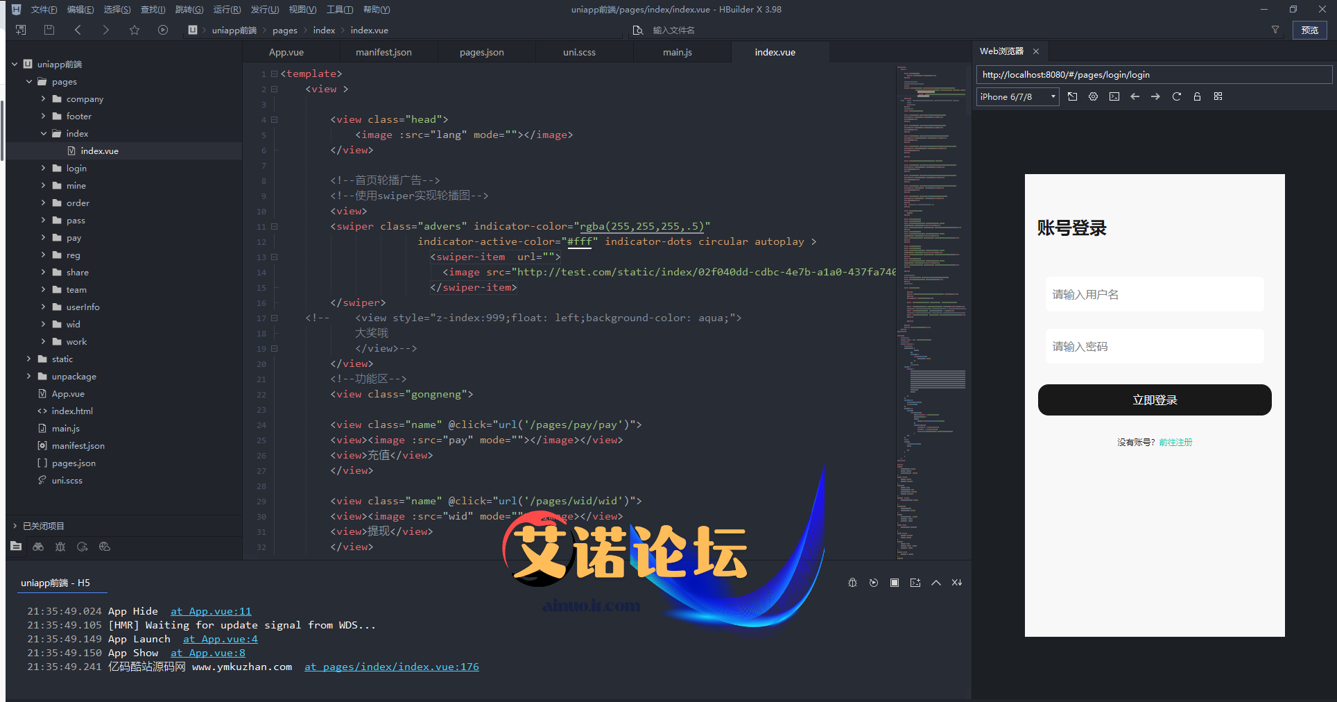1337x702 pixels.
Task: Click the new file icon in the toolbar
Action: pos(21,30)
